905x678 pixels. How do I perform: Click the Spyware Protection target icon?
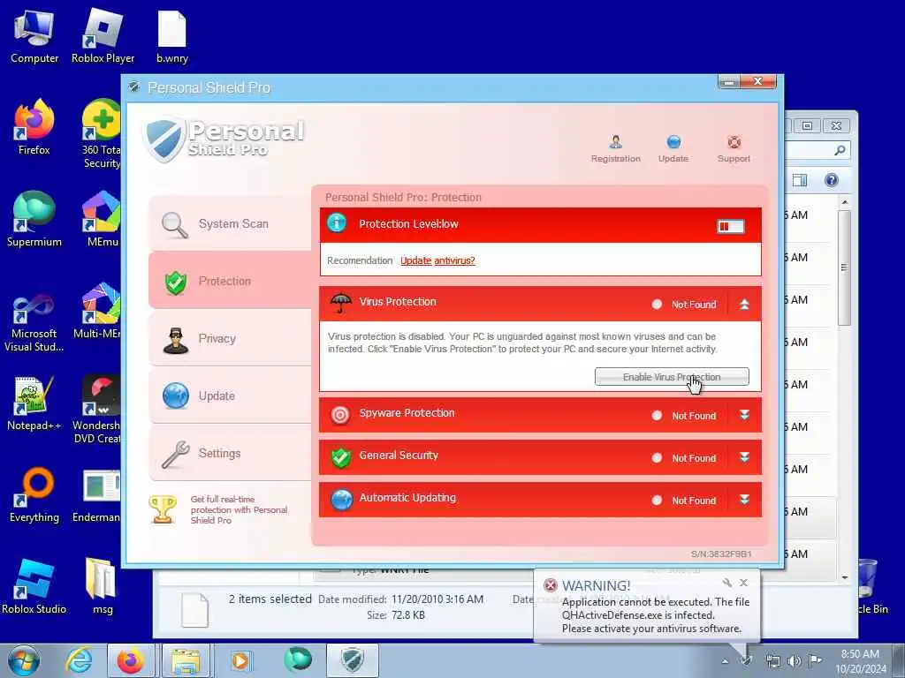point(340,415)
